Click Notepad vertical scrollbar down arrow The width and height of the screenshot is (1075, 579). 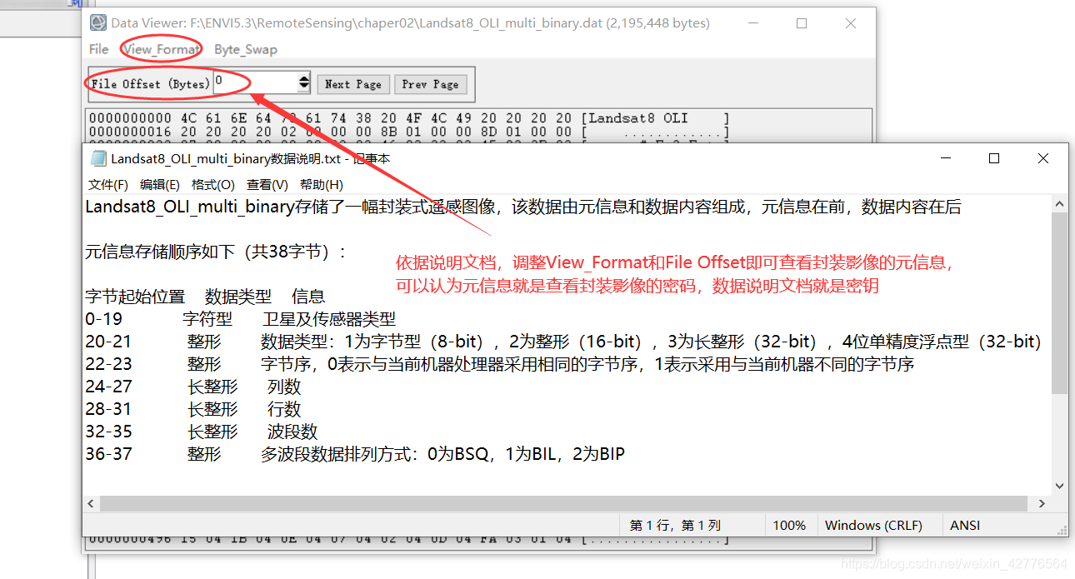coord(1060,486)
